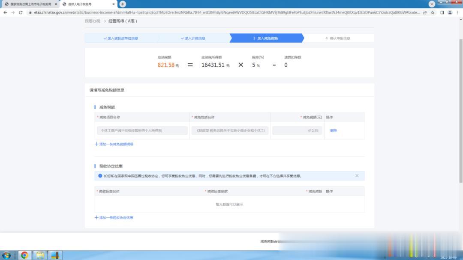The width and height of the screenshot is (463, 260).
Task: Click 添加一条减免税额明细 link
Action: 116,144
